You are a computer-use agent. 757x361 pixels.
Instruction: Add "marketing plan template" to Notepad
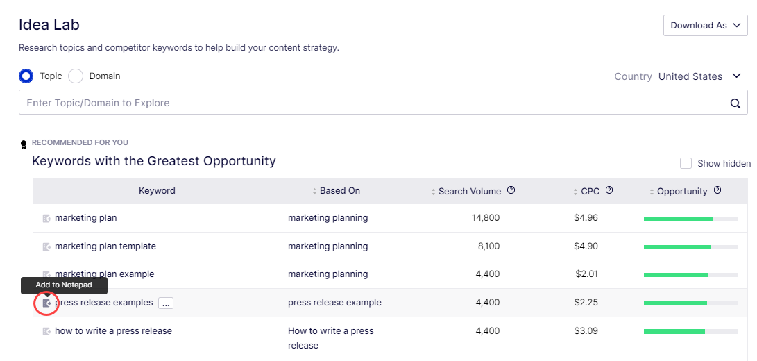click(46, 247)
